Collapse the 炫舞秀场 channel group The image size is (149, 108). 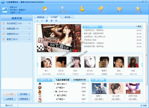pyautogui.click(x=30, y=34)
